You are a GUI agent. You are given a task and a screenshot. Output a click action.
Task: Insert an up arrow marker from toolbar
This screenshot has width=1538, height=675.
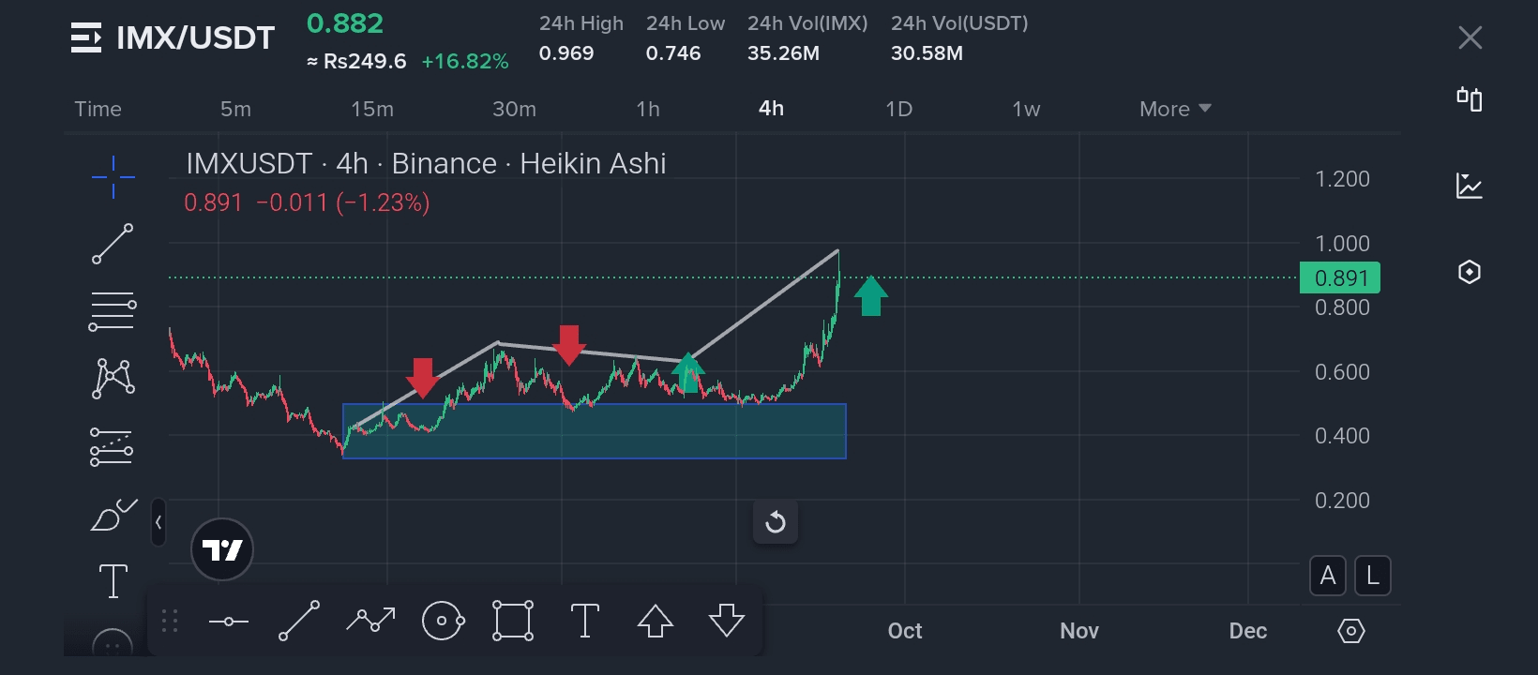pyautogui.click(x=656, y=621)
